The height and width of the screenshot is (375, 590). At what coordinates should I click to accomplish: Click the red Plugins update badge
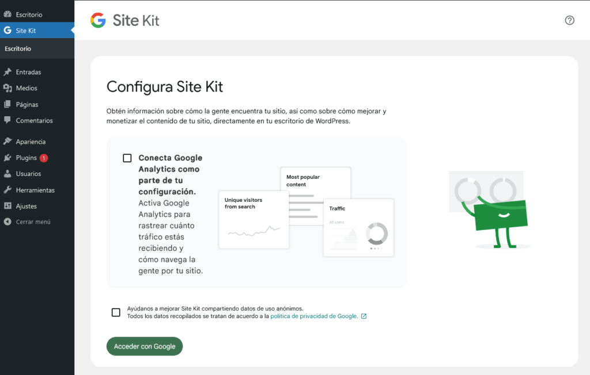tap(44, 158)
